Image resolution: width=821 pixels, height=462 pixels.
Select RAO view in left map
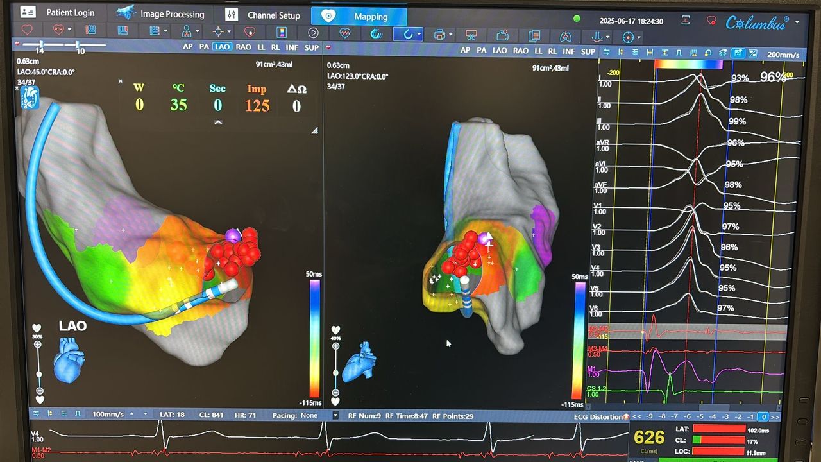243,47
